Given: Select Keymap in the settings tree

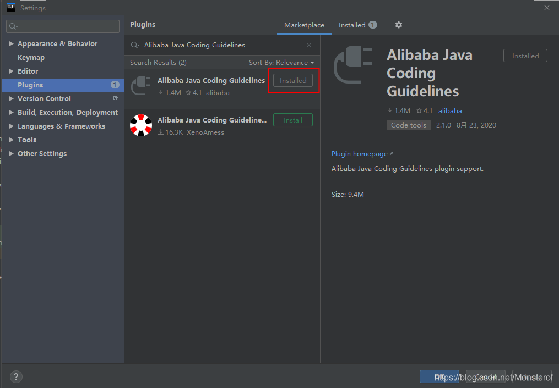Looking at the screenshot, I should coord(31,58).
